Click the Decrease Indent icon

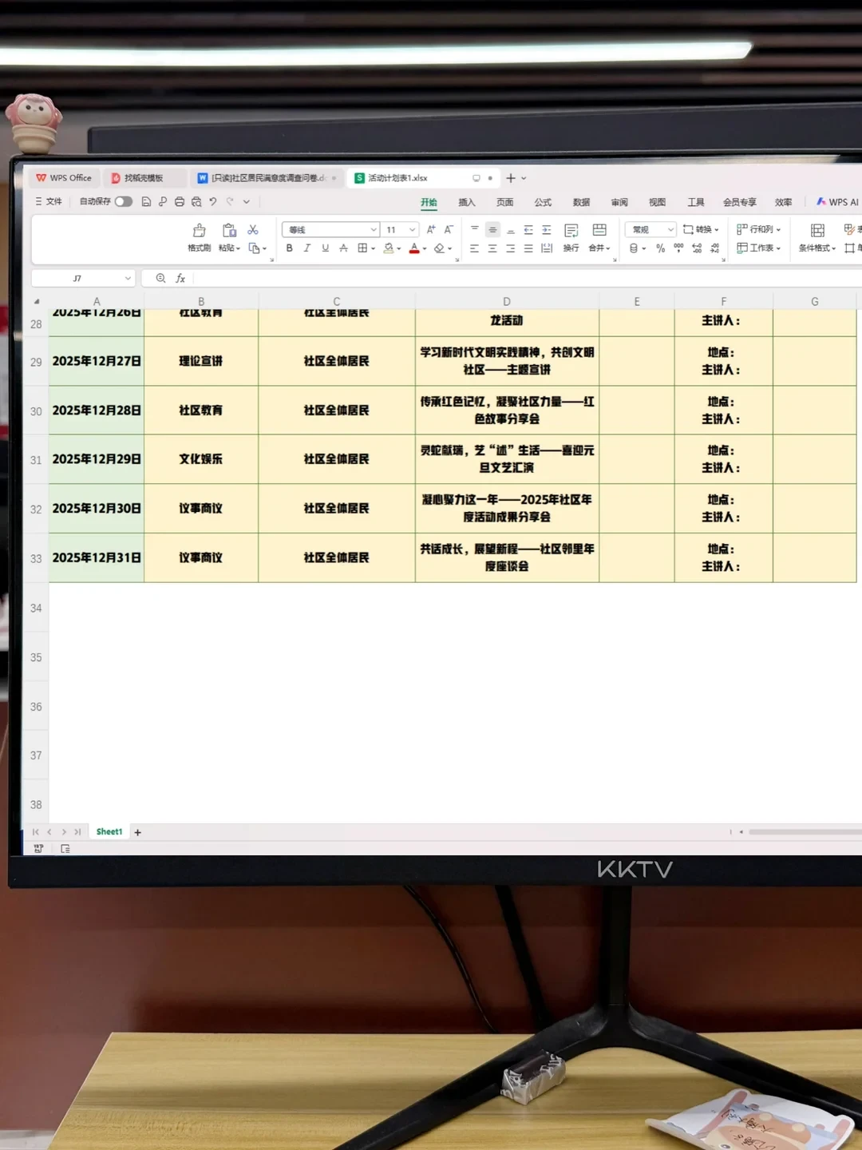(528, 230)
